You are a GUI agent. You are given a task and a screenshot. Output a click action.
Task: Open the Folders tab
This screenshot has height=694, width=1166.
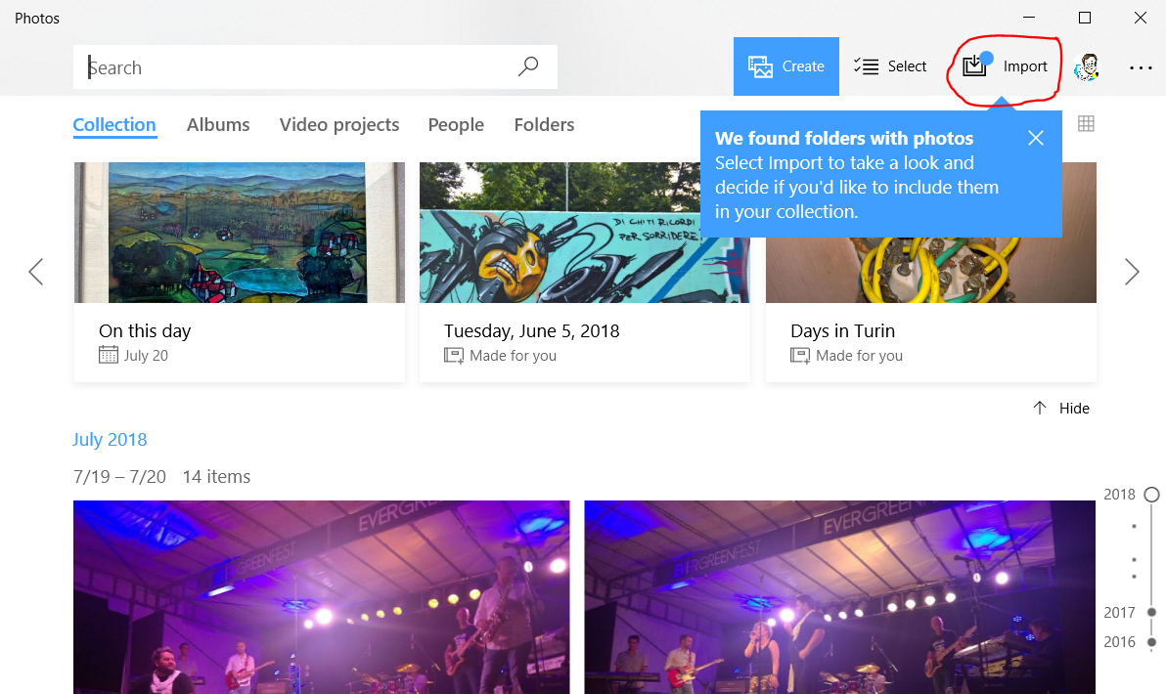[x=544, y=125]
